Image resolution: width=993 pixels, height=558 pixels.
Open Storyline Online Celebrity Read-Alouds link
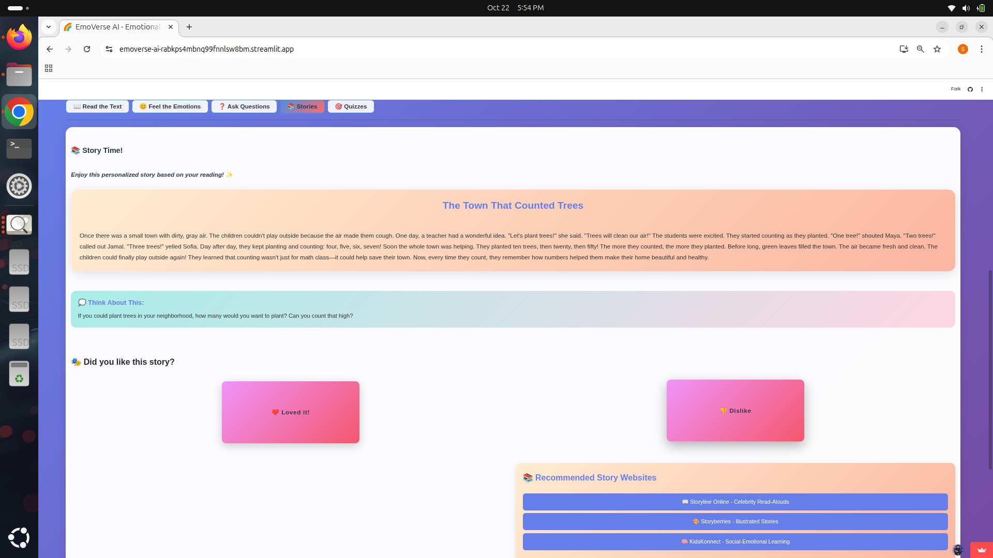click(x=735, y=502)
